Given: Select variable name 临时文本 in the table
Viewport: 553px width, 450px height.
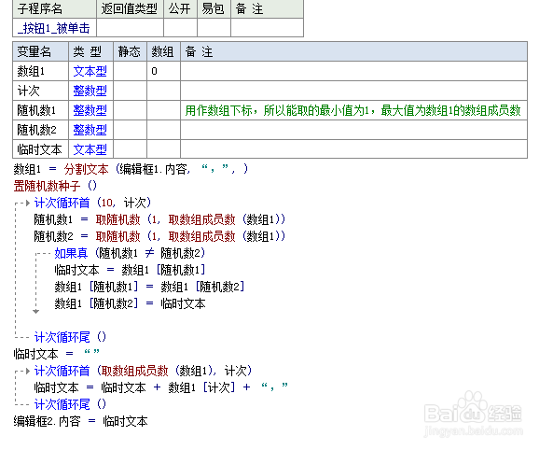Looking at the screenshot, I should coord(39,149).
